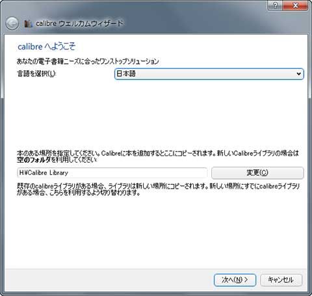The image size is (312, 296).
Task: Click the 変更(C) button
Action: [257, 173]
